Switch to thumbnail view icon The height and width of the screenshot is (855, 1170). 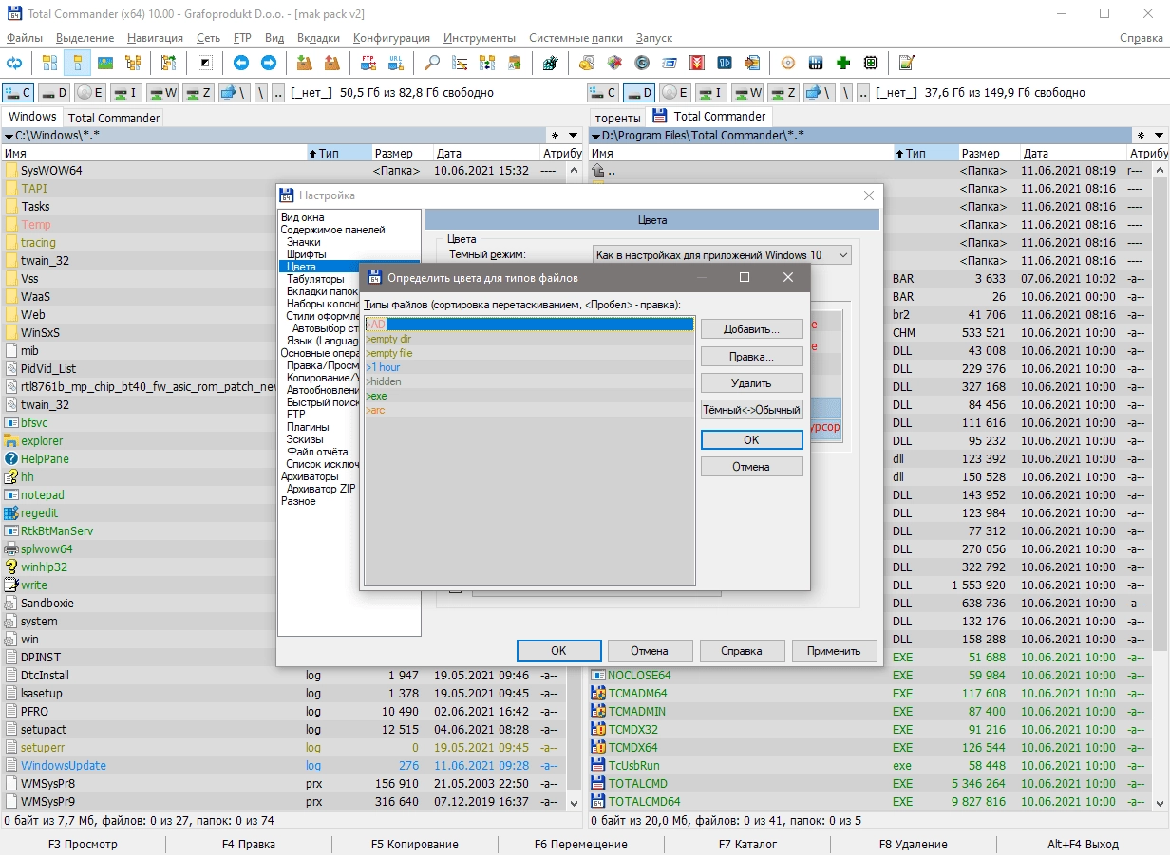click(104, 63)
